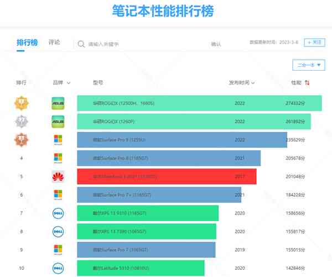Select the red Huawei MateBook performance bar

[x=167, y=176]
